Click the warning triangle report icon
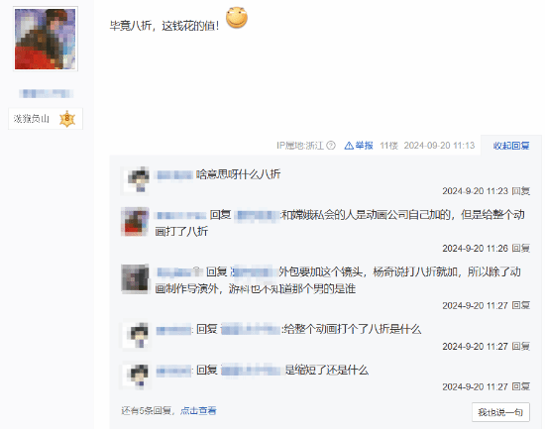 (x=349, y=146)
